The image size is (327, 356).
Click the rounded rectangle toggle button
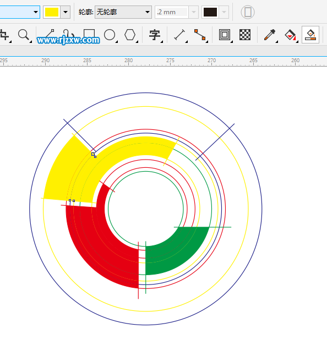coord(248,12)
